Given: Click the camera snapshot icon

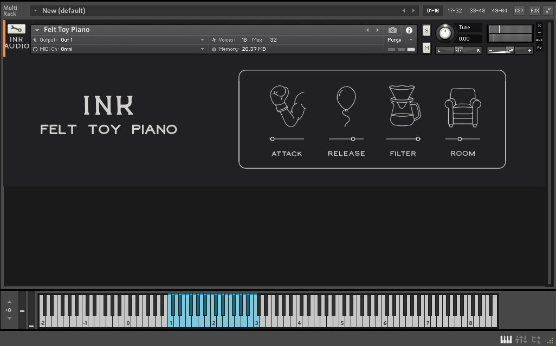Looking at the screenshot, I should click(392, 30).
